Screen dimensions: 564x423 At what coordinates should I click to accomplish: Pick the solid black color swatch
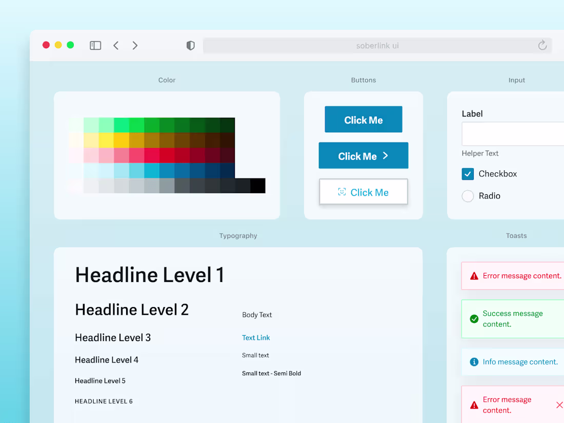click(x=257, y=186)
